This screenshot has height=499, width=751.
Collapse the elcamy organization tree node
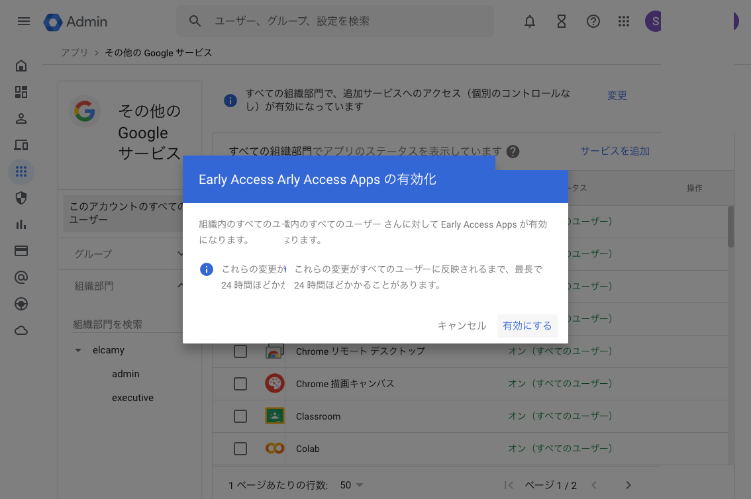tap(78, 350)
